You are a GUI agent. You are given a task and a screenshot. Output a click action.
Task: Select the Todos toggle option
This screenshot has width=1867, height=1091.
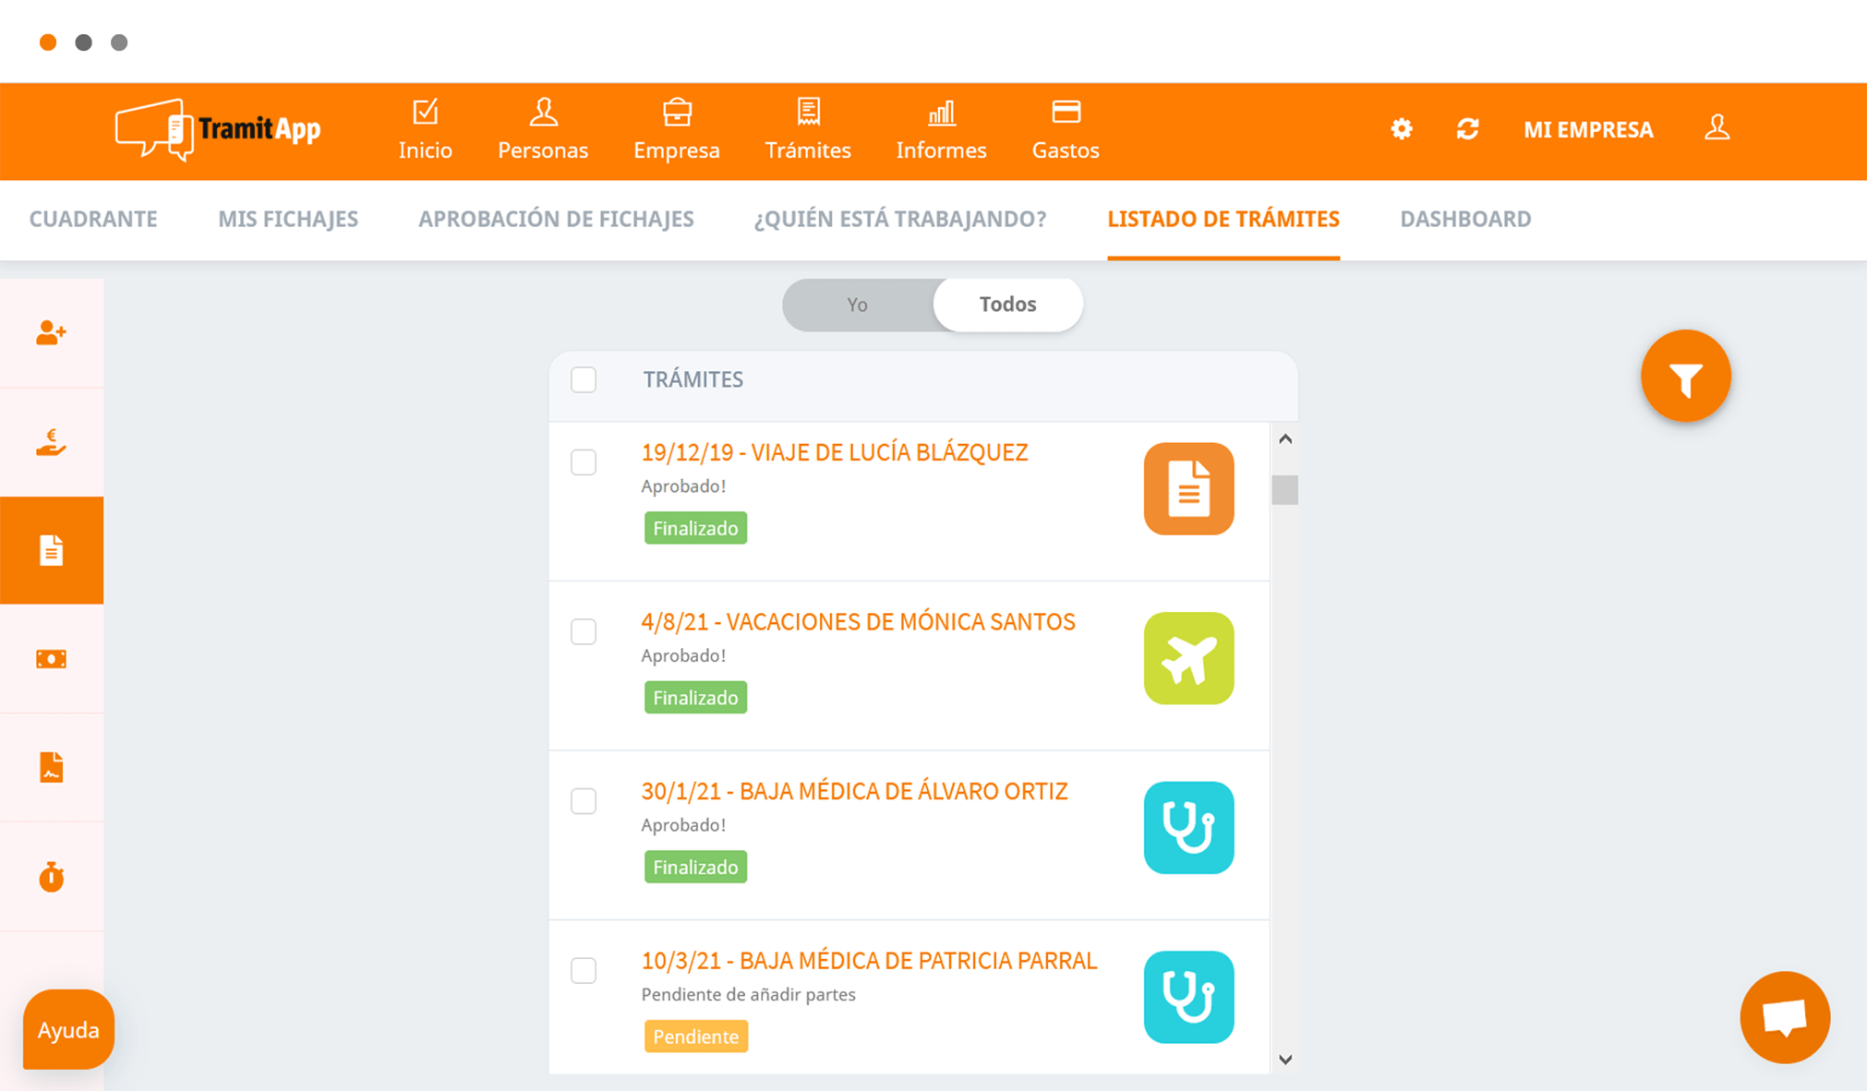1007,305
